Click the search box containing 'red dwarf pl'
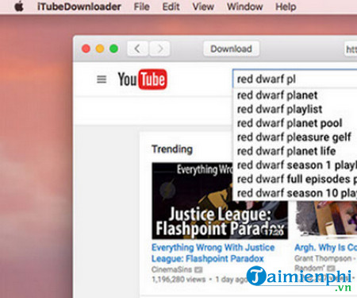This screenshot has height=298, width=357. (x=295, y=79)
